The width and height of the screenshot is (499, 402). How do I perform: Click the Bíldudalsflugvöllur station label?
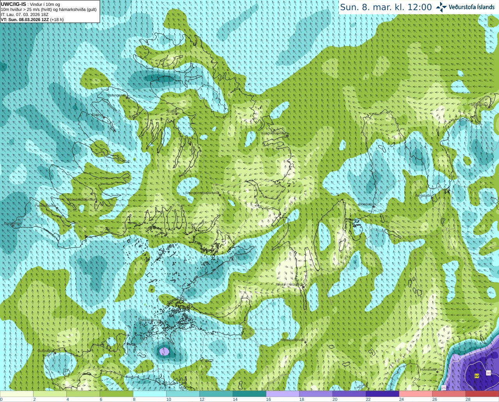[x=82, y=199]
